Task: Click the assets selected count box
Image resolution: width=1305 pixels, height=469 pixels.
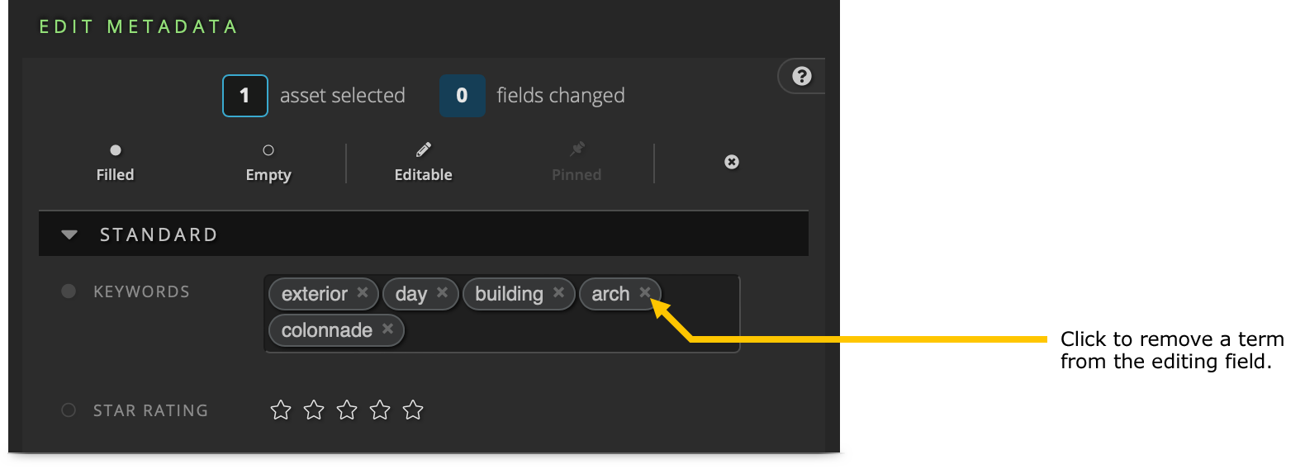Action: 245,96
